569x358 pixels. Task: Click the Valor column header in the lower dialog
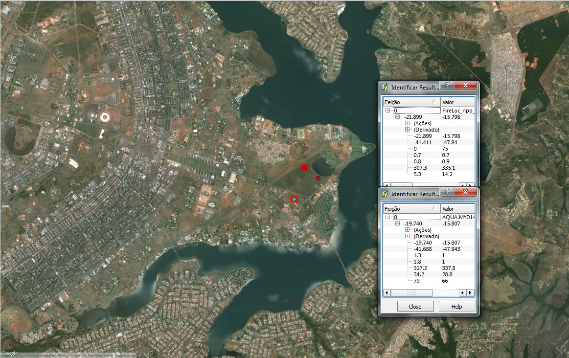point(457,209)
